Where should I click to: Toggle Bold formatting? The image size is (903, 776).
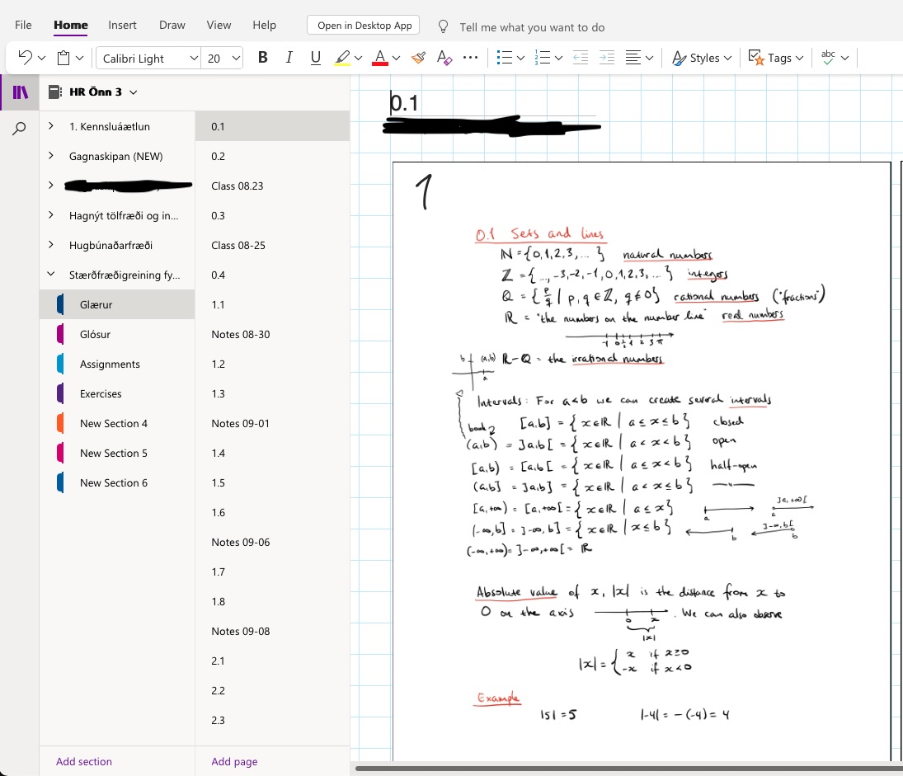point(263,58)
